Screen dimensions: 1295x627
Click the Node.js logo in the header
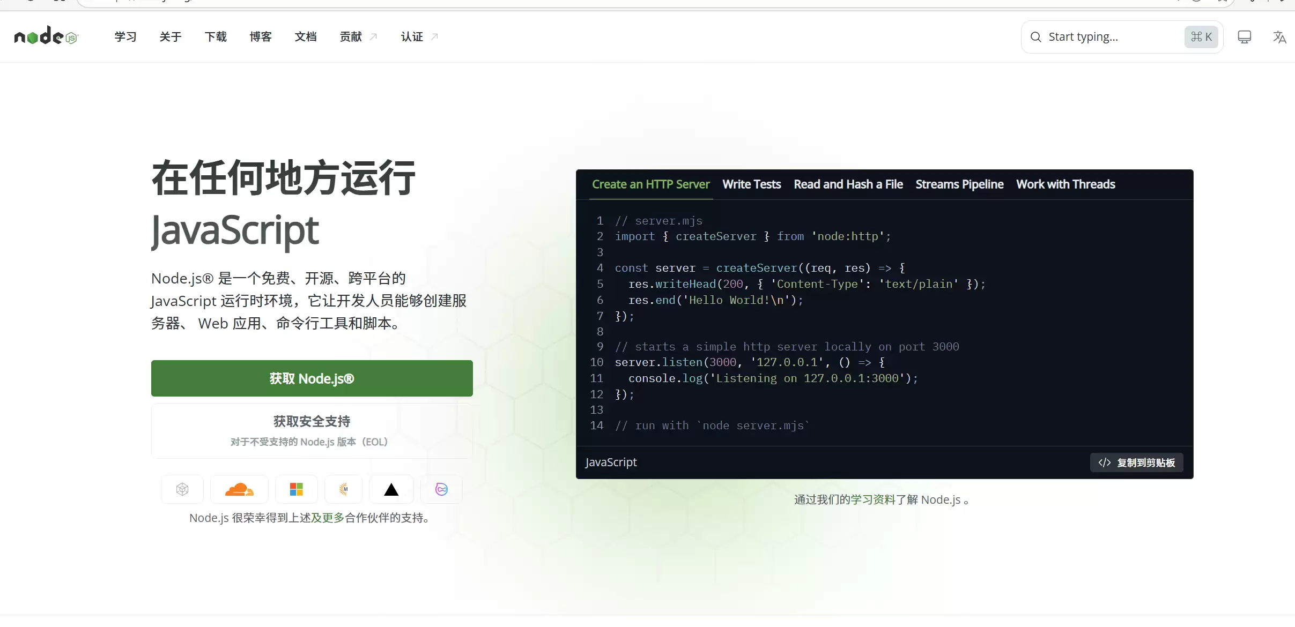pos(46,35)
